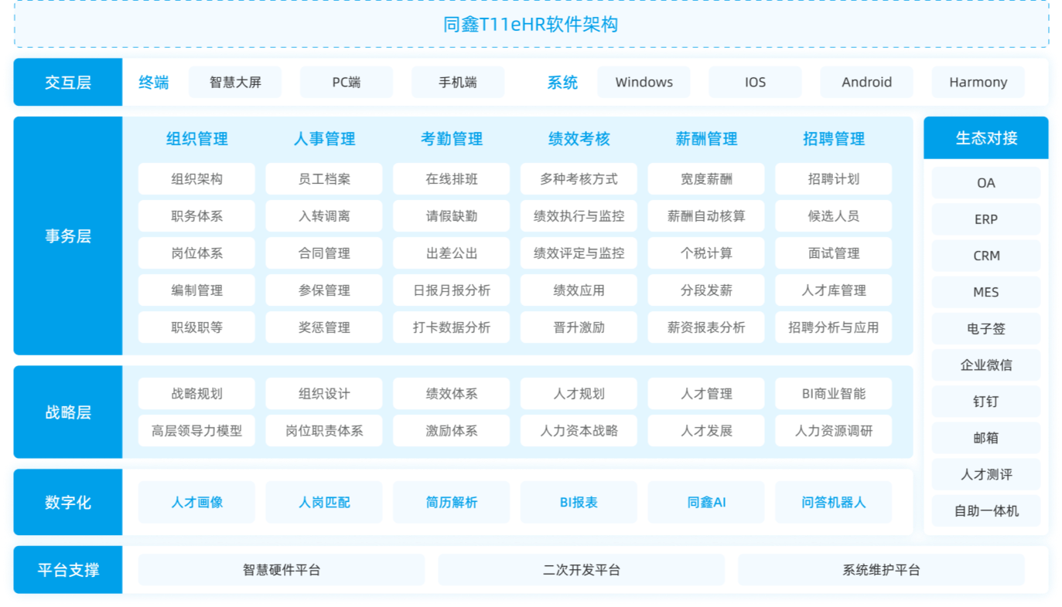Select the 二次开发平台 box
Screen dimensions: 1062x607
(x=582, y=570)
